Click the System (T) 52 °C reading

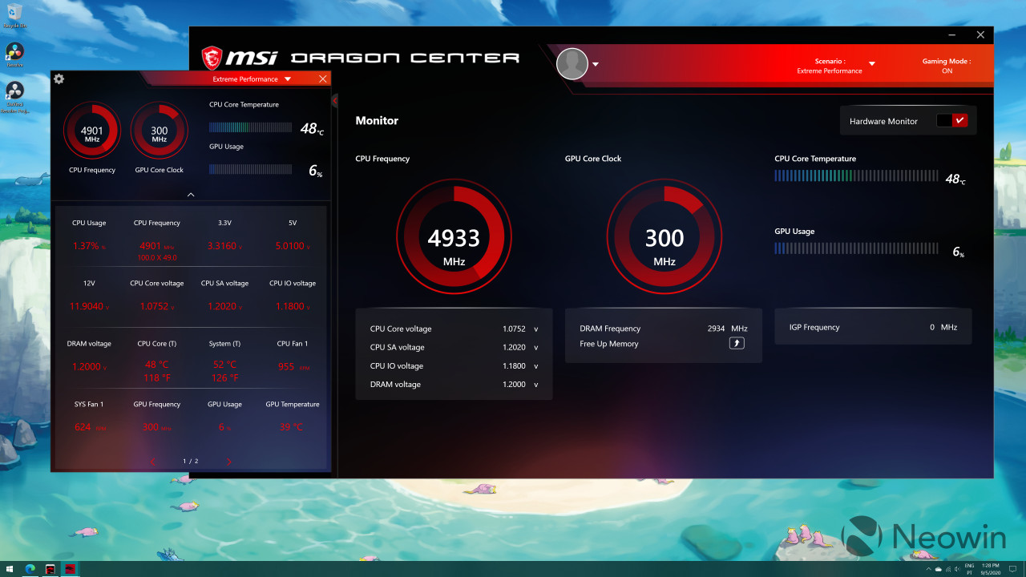pos(224,364)
